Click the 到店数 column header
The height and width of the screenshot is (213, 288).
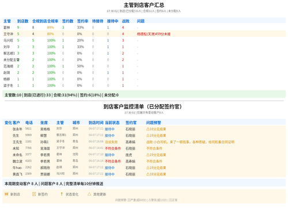22,21
